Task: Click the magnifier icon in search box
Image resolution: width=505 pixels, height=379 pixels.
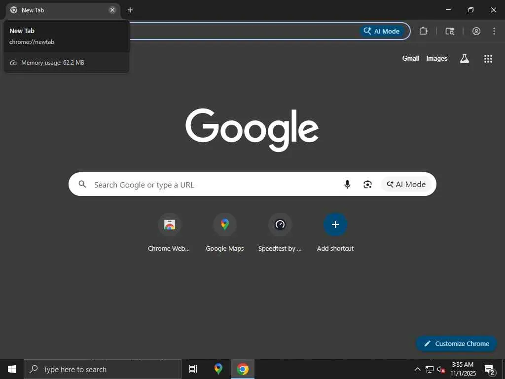Action: [x=82, y=184]
